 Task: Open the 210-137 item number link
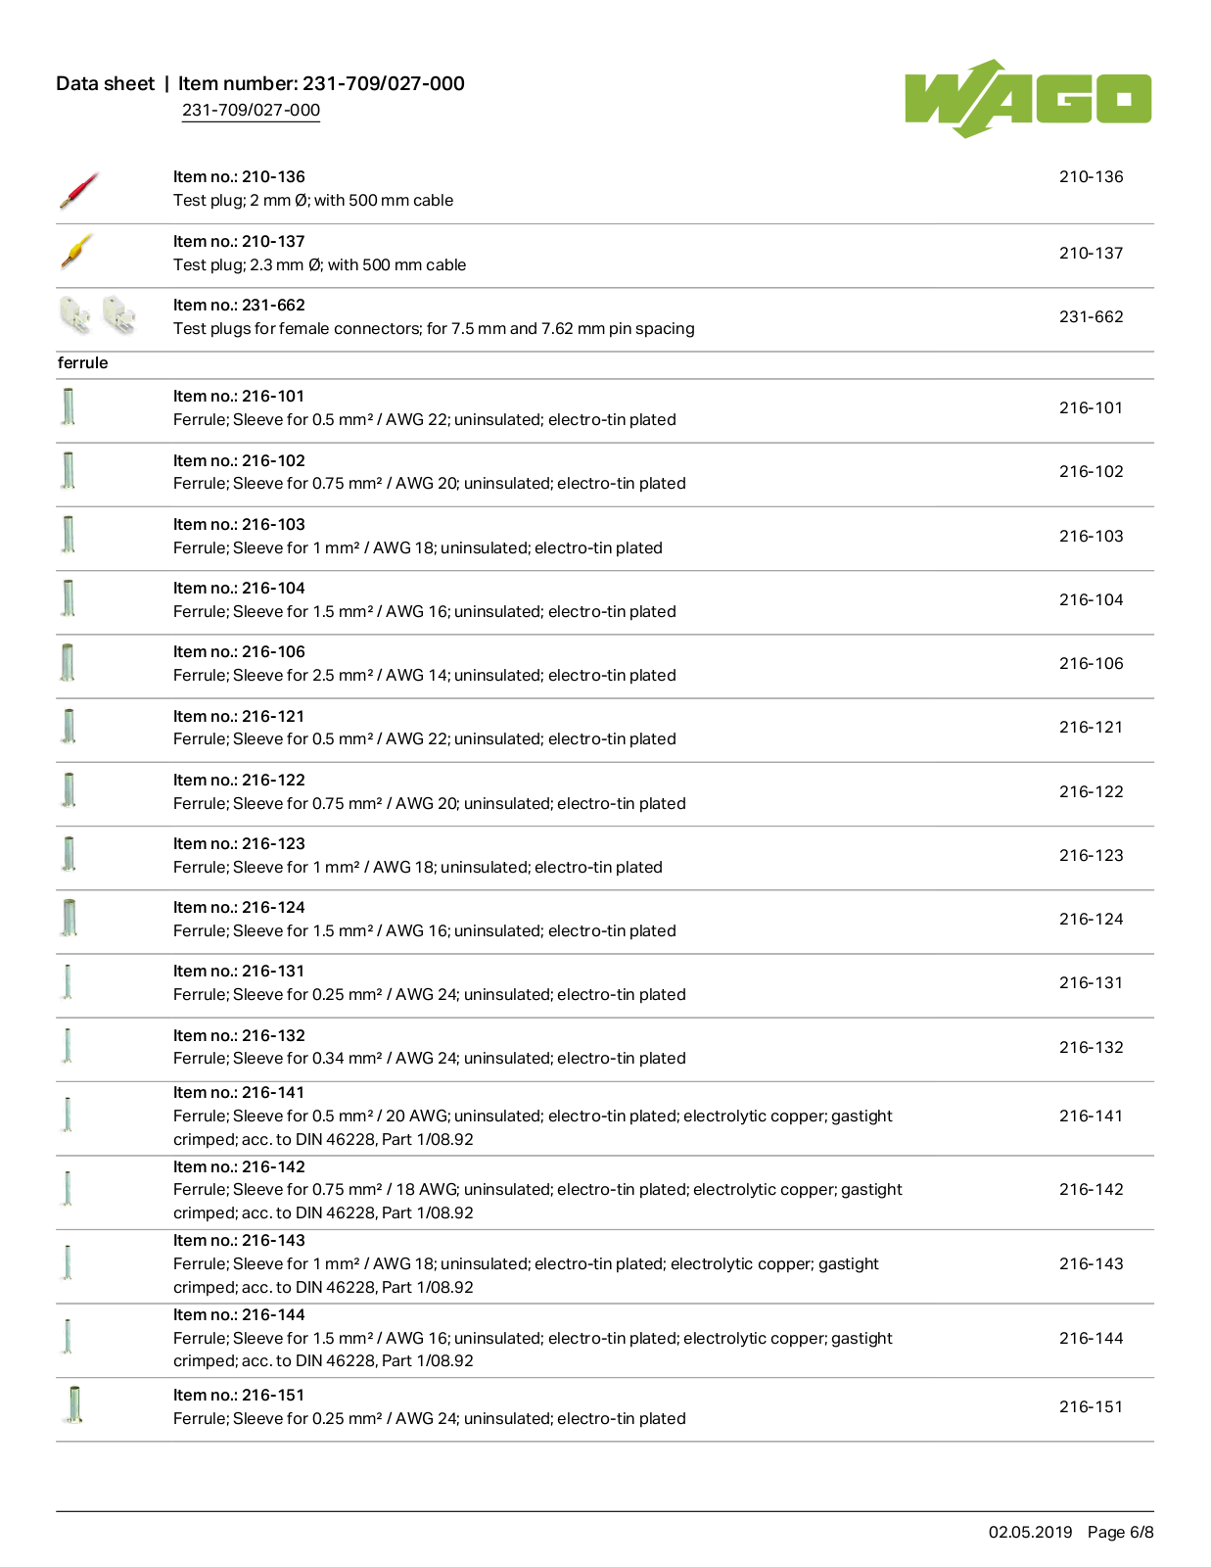coord(1091,254)
